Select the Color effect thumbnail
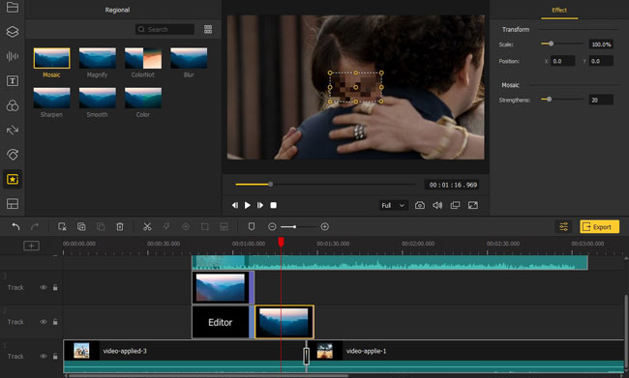This screenshot has height=378, width=629. [x=143, y=98]
